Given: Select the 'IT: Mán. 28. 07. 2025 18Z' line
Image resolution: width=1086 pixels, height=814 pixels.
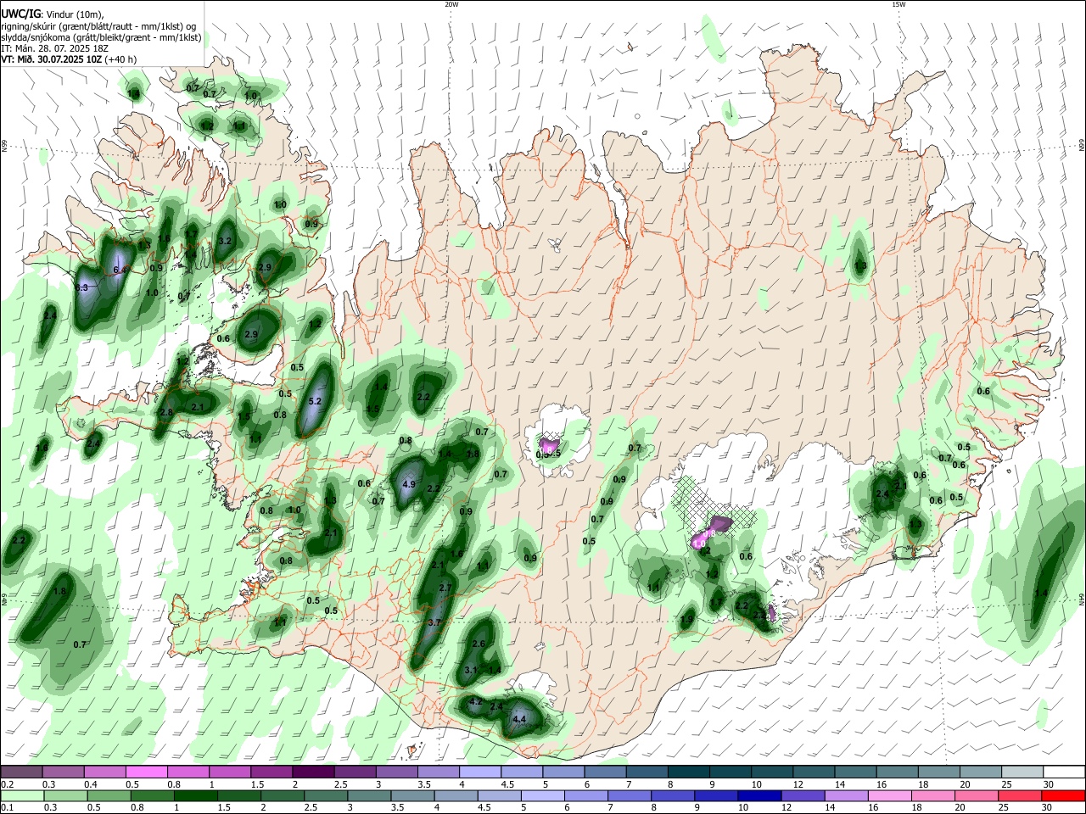Looking at the screenshot, I should tap(54, 48).
